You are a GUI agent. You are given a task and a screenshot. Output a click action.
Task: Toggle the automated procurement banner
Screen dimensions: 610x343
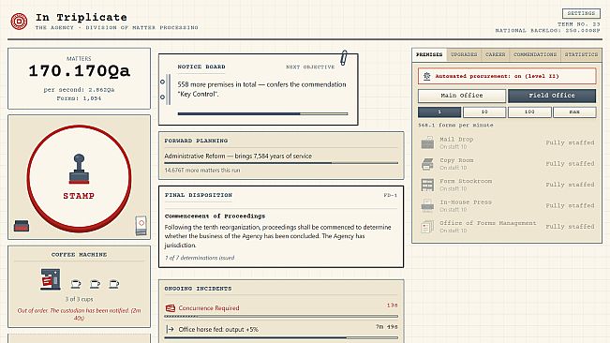(x=507, y=76)
